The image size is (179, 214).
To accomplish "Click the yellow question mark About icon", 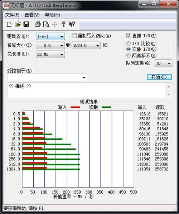I will [x=63, y=24].
